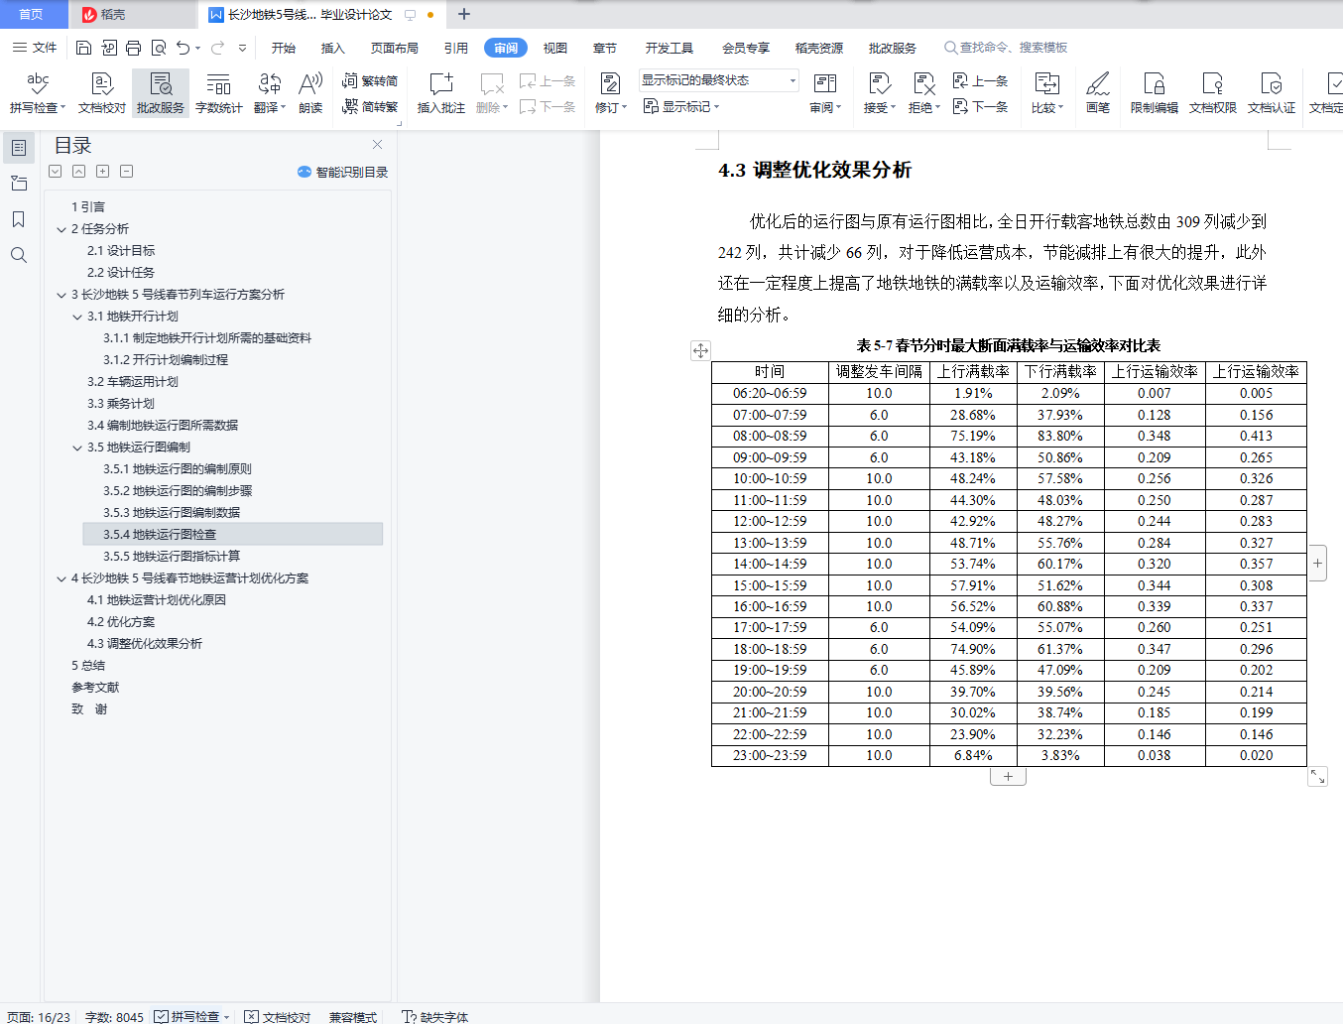Switch to the 页面布局 ribbon tab
Viewport: 1343px width, 1024px height.
395,48
